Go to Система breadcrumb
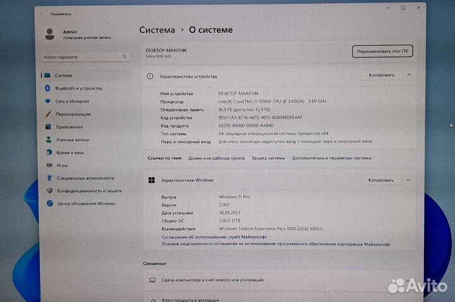The image size is (455, 302). (x=157, y=30)
